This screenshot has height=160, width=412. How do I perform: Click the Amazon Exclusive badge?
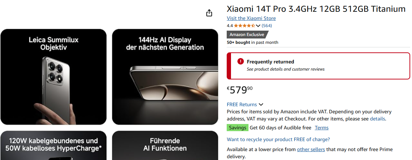(x=247, y=35)
